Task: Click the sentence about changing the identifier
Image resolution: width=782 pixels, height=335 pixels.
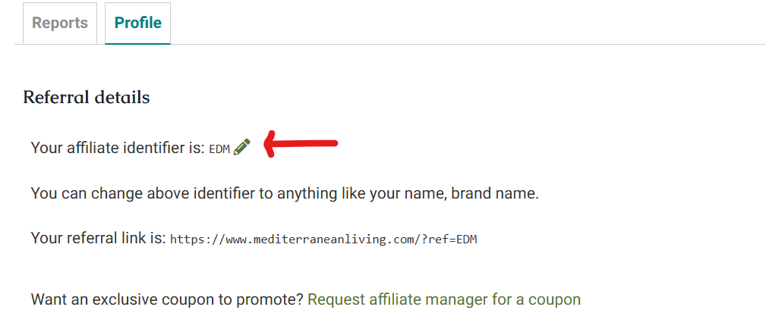Action: click(x=285, y=193)
